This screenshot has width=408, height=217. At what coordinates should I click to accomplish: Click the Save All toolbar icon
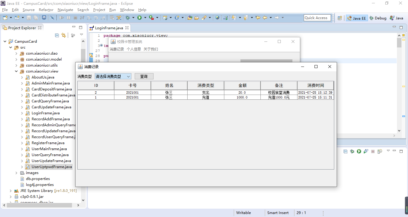tap(36, 18)
